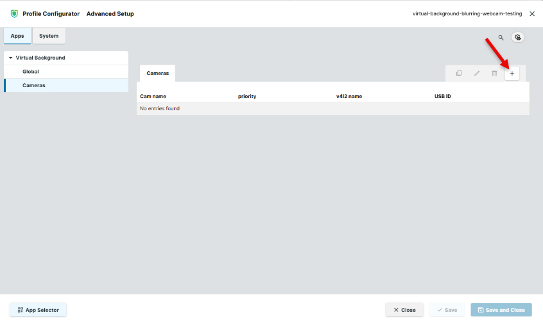Select Global in the sidebar tree

[31, 72]
